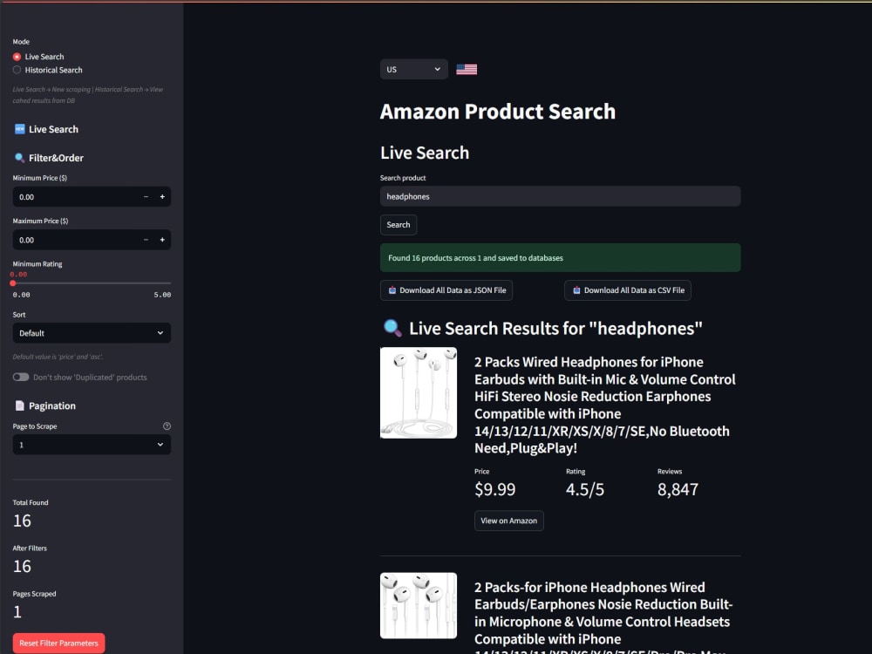This screenshot has width=872, height=654.
Task: Click Download All Data as CSV File
Action: [x=628, y=290]
